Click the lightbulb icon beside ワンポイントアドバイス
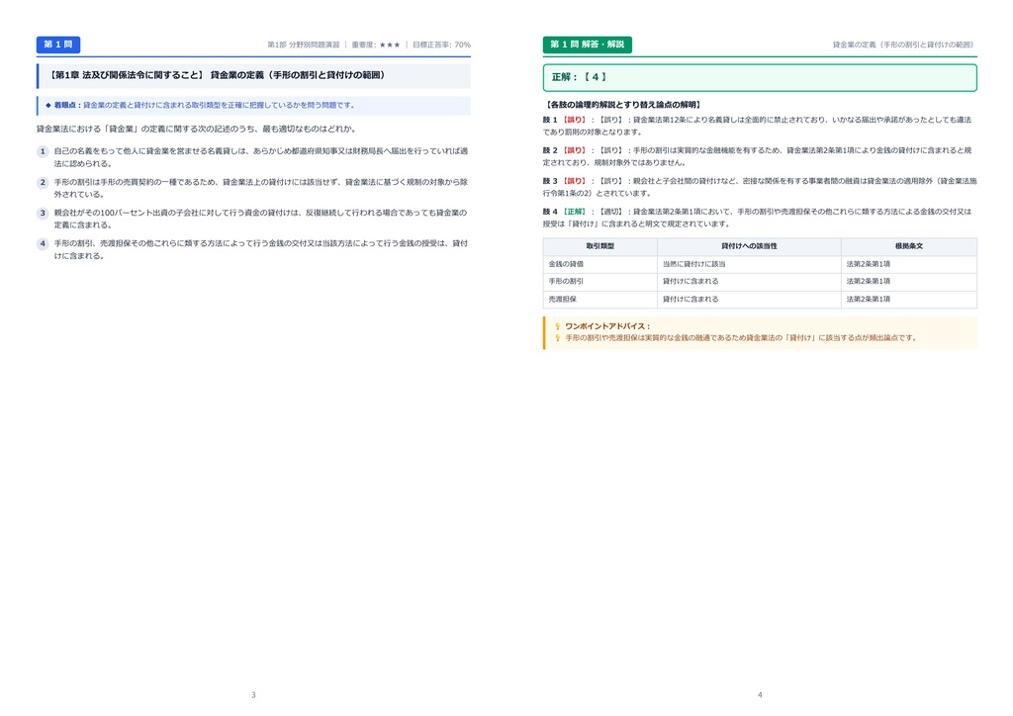This screenshot has width=1013, height=716. point(558,326)
